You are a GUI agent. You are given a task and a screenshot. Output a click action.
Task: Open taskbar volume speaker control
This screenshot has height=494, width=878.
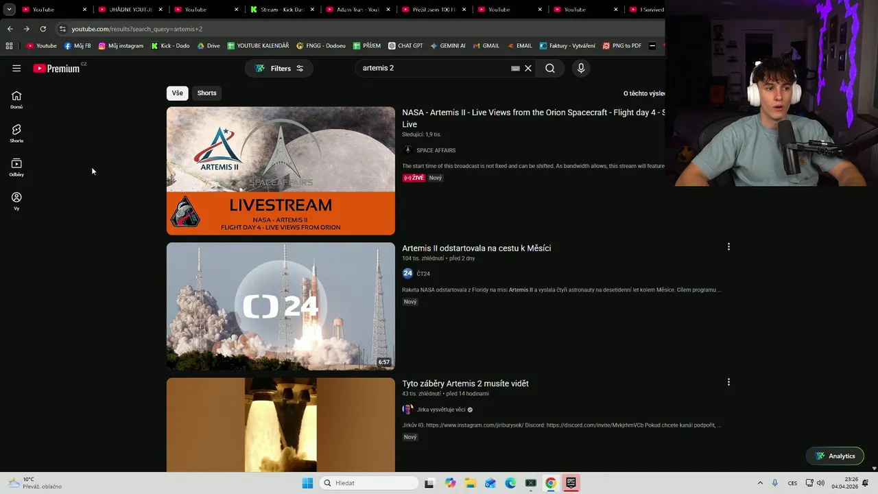(820, 483)
